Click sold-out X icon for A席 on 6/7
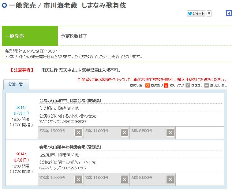The image size is (232, 192). pyautogui.click(x=170, y=132)
